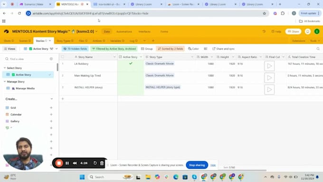Collapse the Select Story section
The height and width of the screenshot is (182, 323).
click(5, 68)
